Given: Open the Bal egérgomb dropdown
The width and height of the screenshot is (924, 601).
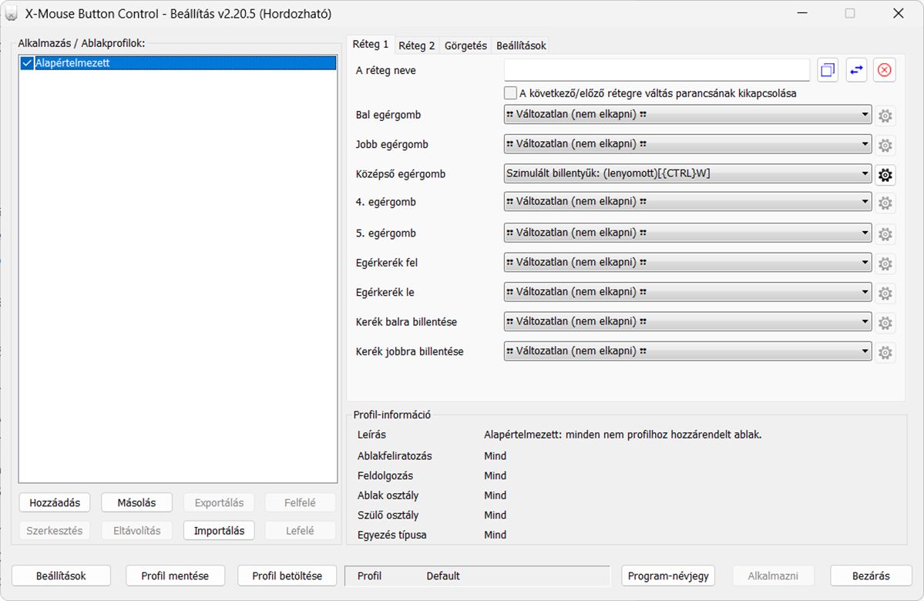Looking at the screenshot, I should (687, 114).
